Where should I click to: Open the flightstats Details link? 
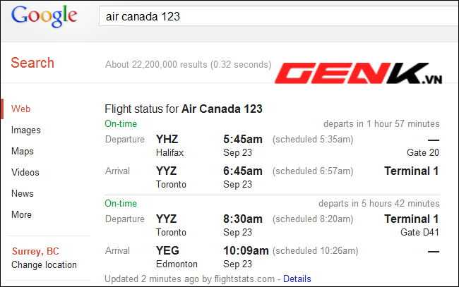297,279
